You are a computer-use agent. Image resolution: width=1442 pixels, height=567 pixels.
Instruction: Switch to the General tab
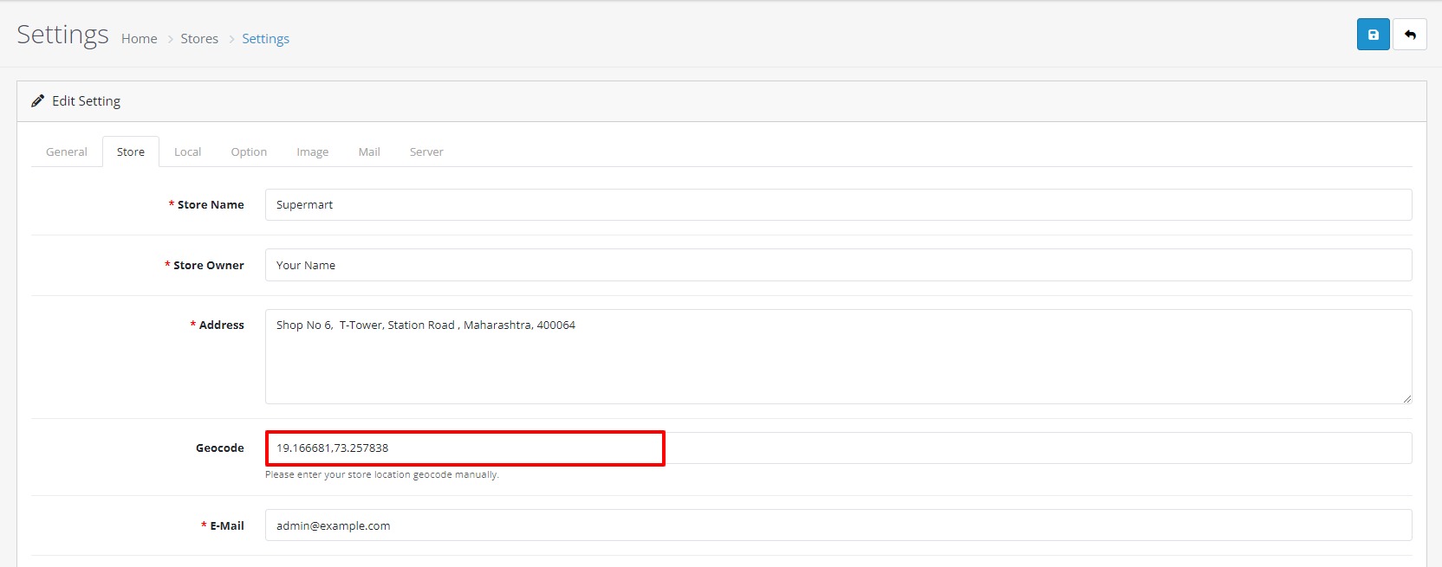pos(67,152)
